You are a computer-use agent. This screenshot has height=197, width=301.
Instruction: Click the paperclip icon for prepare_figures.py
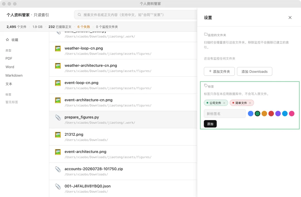coord(58,118)
